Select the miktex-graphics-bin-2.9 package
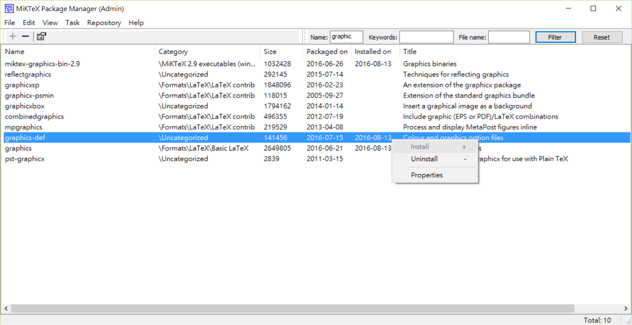 coord(42,64)
